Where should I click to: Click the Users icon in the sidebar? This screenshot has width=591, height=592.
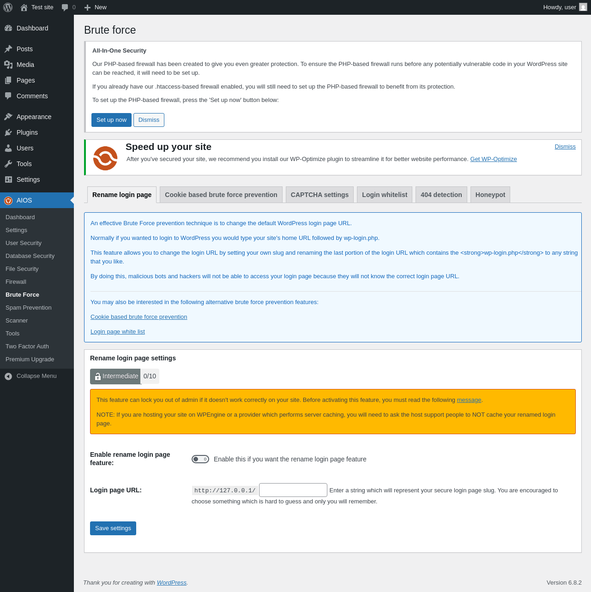coord(8,148)
